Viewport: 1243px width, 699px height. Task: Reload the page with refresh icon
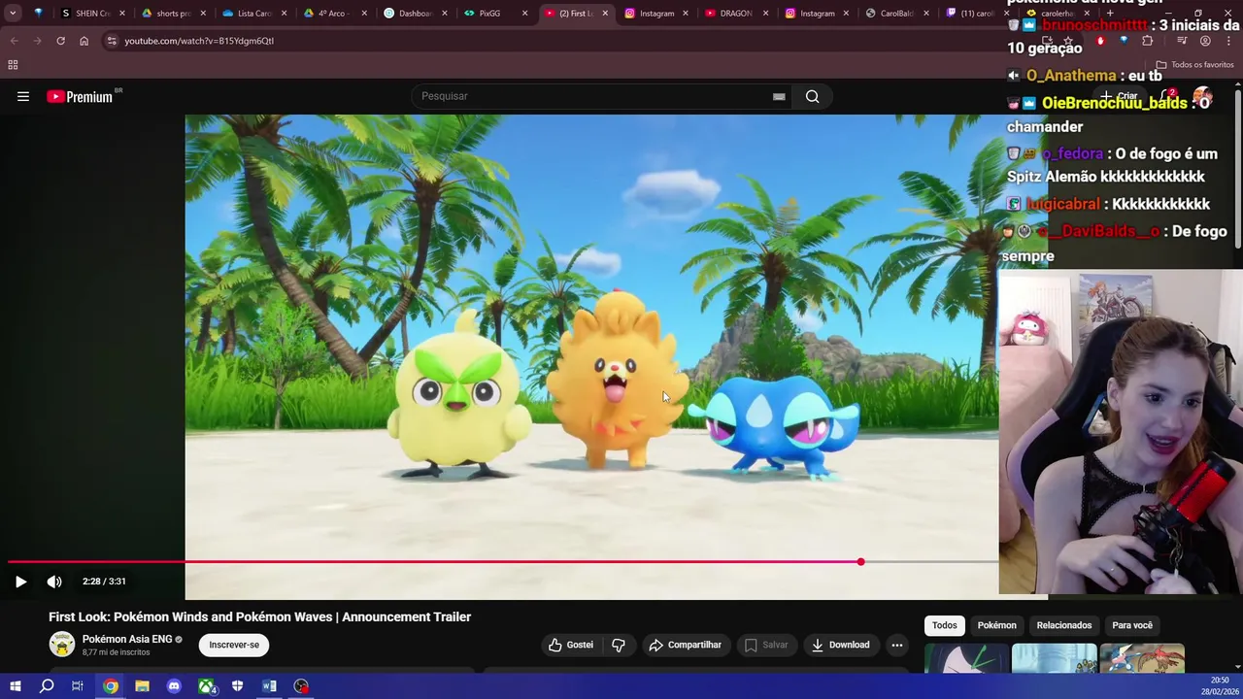pyautogui.click(x=60, y=41)
